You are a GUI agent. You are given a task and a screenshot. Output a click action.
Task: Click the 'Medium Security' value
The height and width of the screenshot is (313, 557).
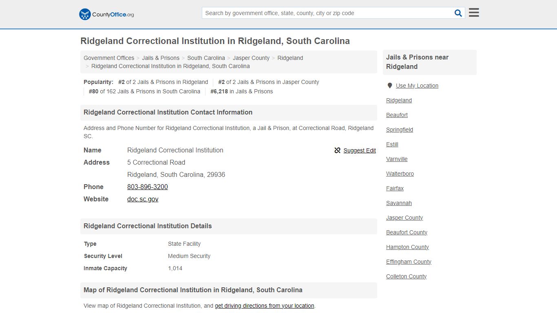[189, 256]
